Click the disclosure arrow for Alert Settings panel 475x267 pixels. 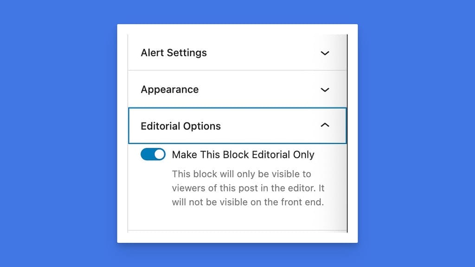coord(325,53)
